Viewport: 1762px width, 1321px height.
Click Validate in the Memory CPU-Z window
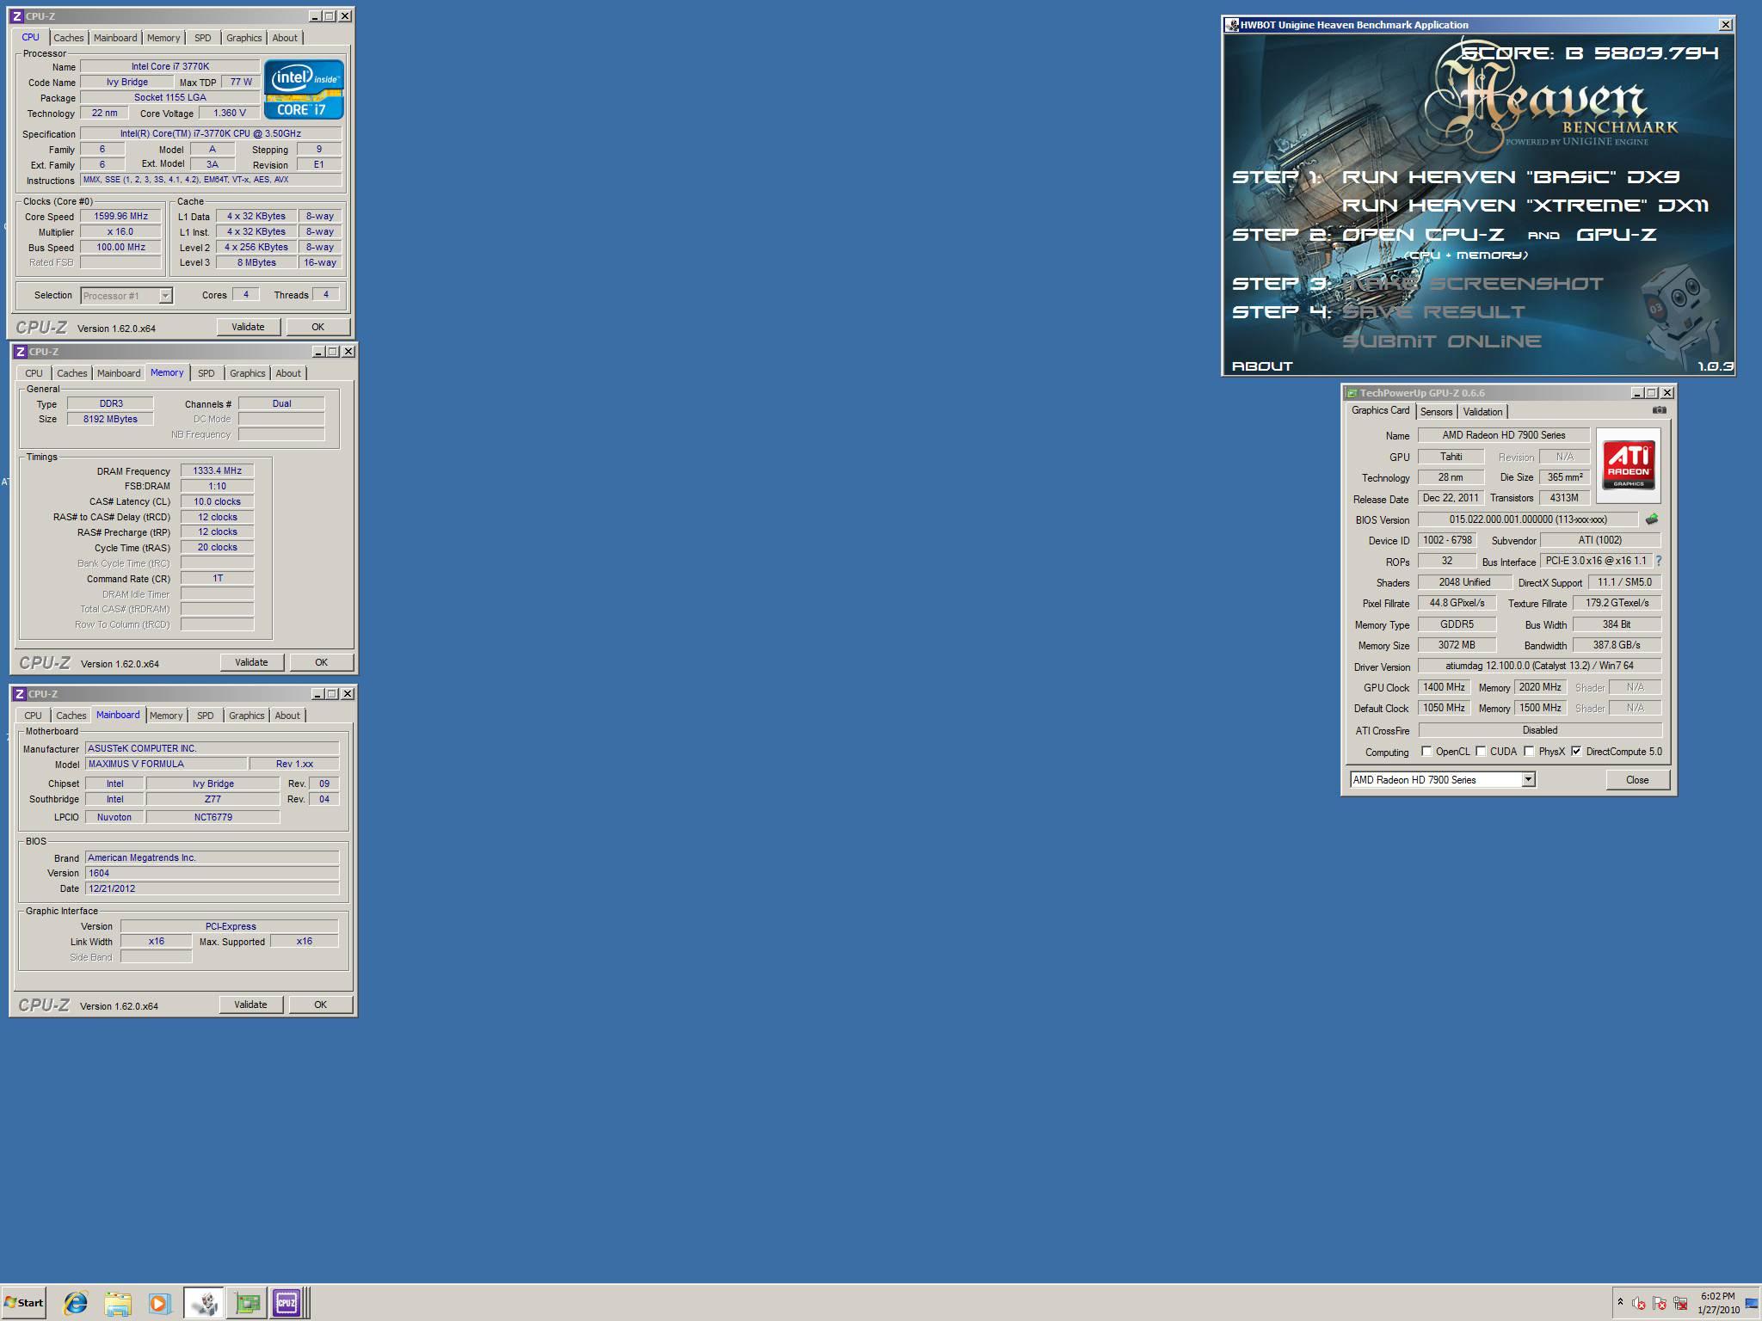pyautogui.click(x=251, y=662)
